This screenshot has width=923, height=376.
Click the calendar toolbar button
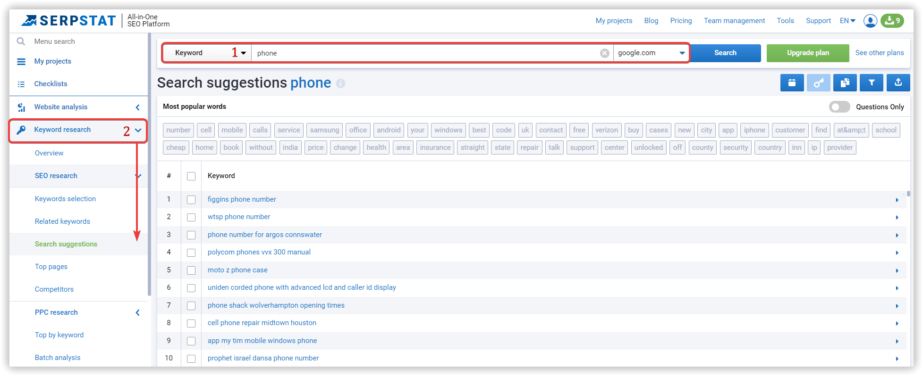coord(792,83)
